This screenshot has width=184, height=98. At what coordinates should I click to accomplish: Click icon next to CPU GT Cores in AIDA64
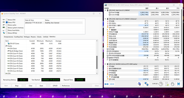coord(8,43)
